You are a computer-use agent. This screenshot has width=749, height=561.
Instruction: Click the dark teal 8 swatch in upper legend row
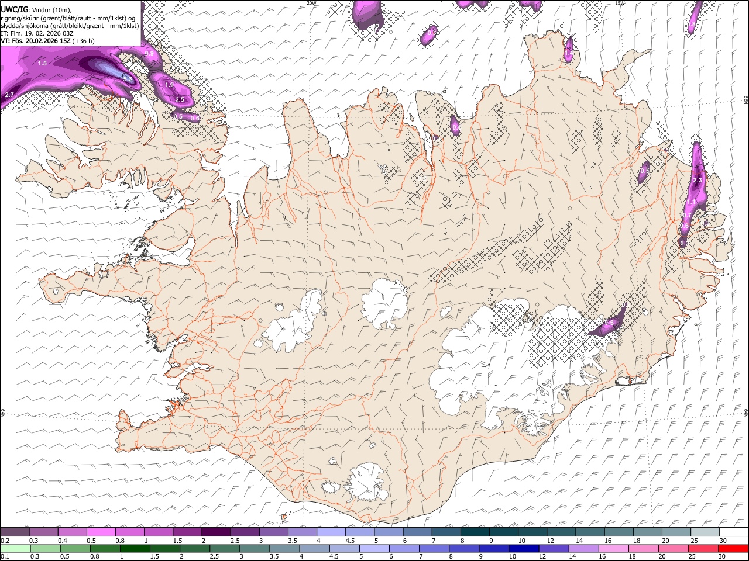pos(475,532)
